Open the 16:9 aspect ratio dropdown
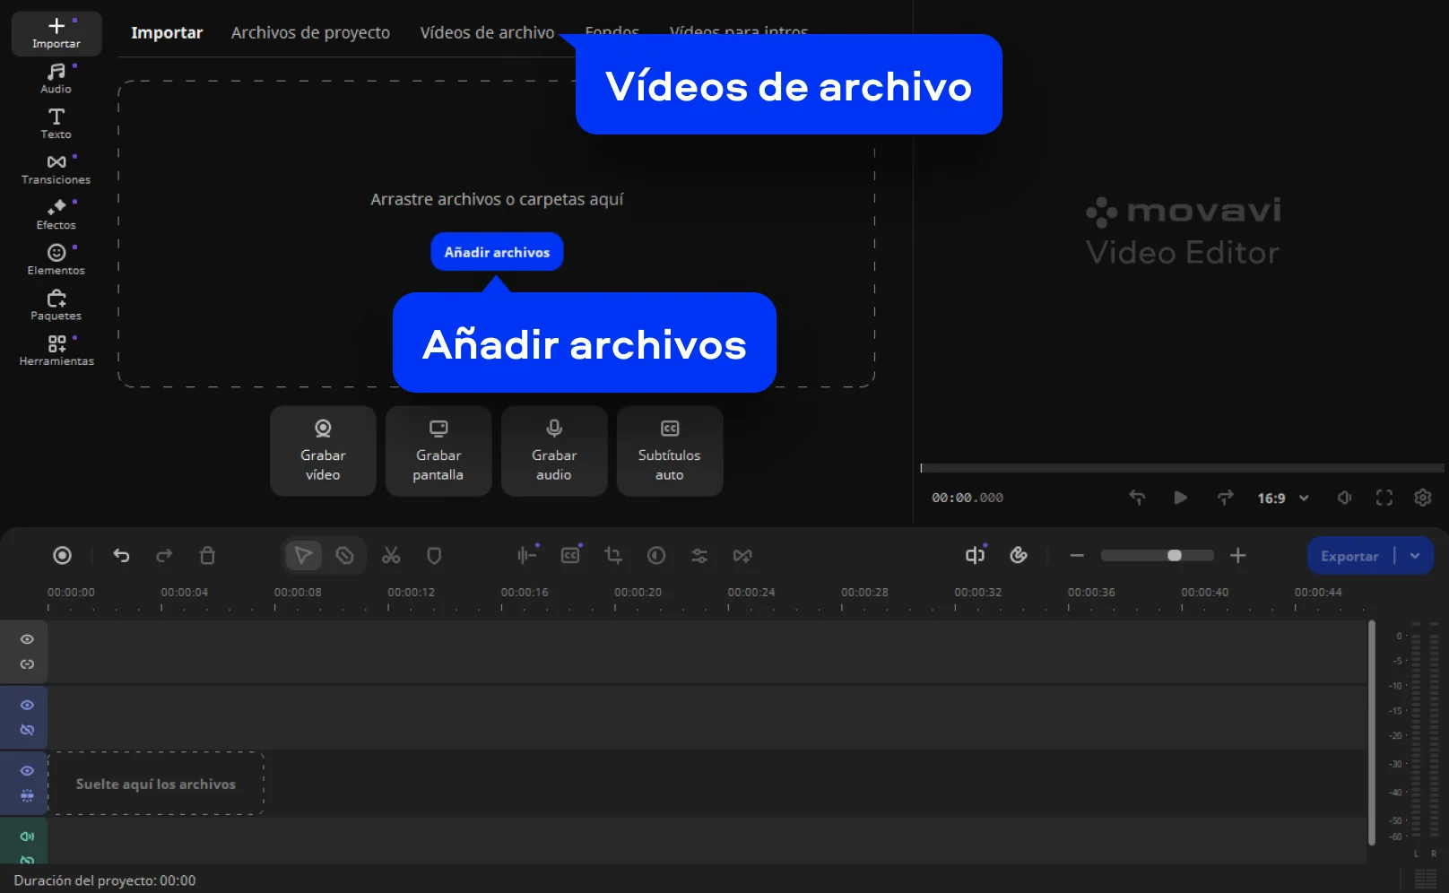Image resolution: width=1449 pixels, height=893 pixels. pos(1282,499)
